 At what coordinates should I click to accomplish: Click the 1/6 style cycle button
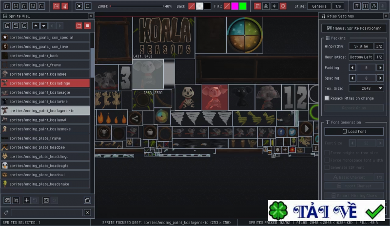338,6
